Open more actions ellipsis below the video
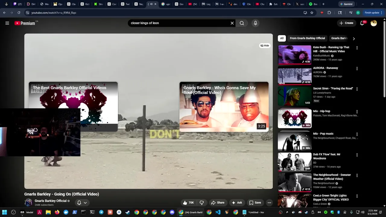The height and width of the screenshot is (217, 386). [x=269, y=203]
